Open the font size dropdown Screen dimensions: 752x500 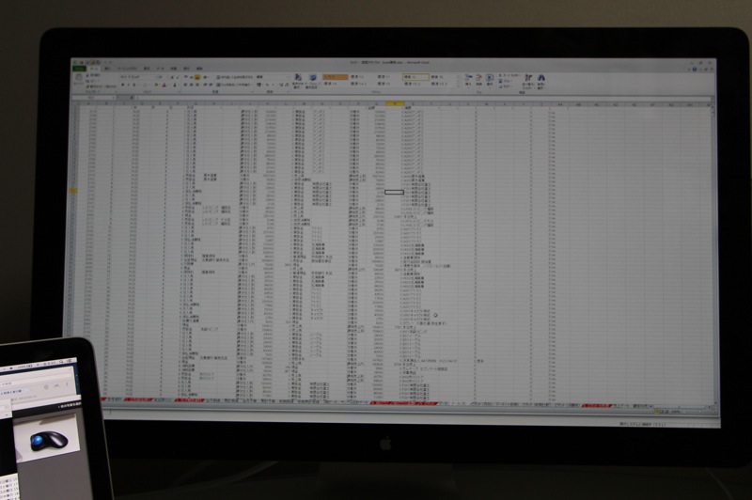tap(160, 77)
